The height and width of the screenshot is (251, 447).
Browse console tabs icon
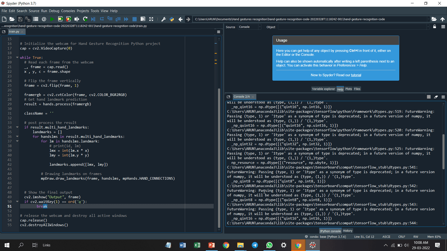[x=228, y=97]
